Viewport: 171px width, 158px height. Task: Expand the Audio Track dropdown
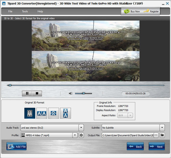point(81,127)
